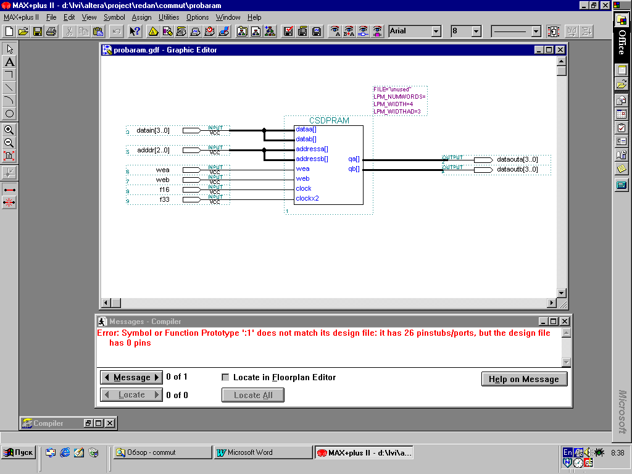Open the Symbol menu
632x474 pixels.
114,17
